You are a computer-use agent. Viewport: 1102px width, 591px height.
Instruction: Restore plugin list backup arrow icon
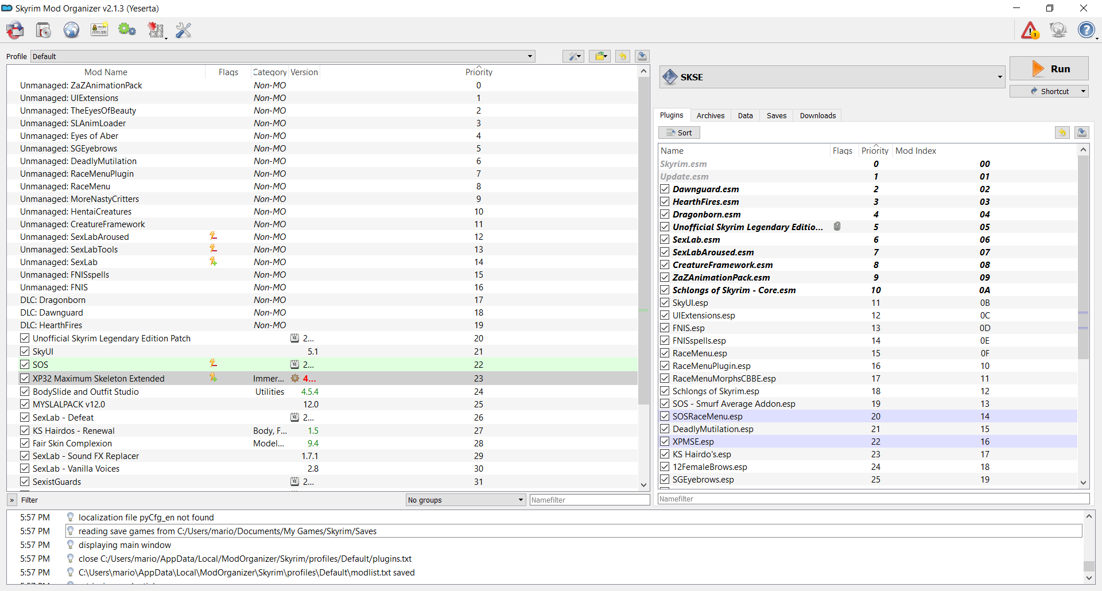pos(1062,133)
